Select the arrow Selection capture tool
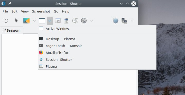185x95 pixels. pyautogui.click(x=16, y=20)
